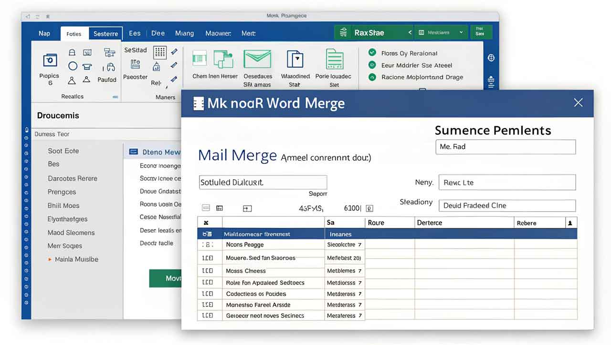Image resolution: width=611 pixels, height=345 pixels.
Task: Open the Nap tab
Action: point(44,33)
